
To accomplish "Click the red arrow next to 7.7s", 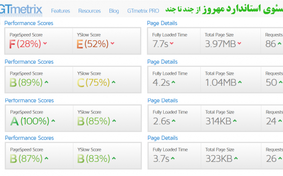I will click(x=172, y=43).
